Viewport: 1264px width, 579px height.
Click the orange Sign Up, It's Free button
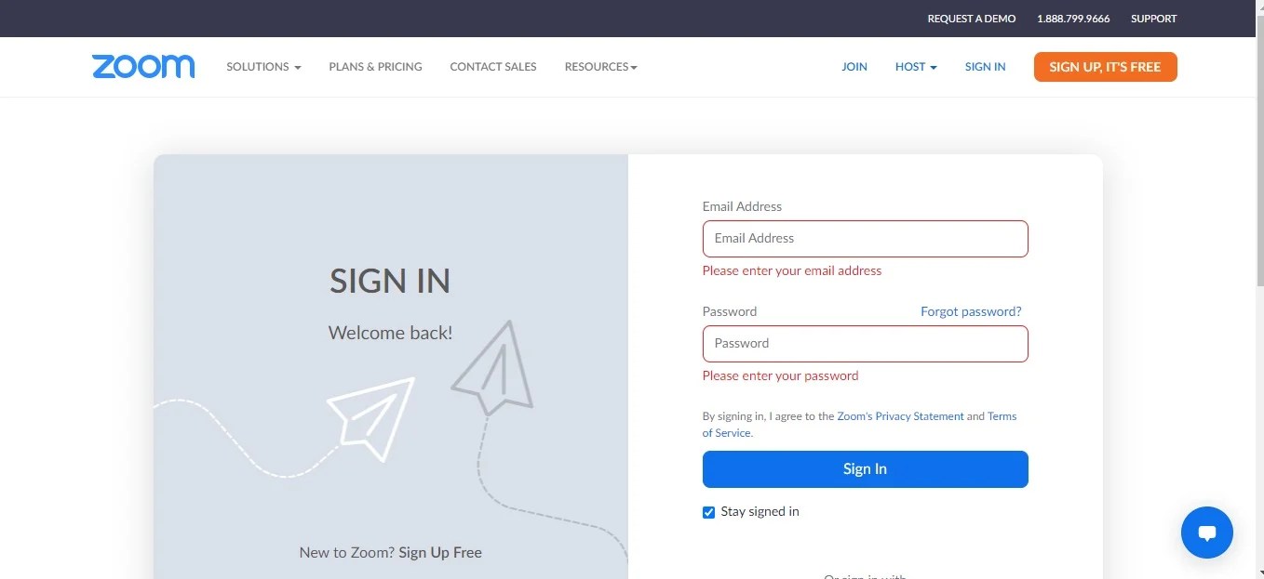coord(1105,66)
